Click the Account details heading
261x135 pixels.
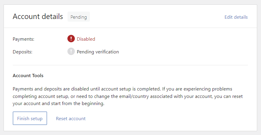click(38, 17)
